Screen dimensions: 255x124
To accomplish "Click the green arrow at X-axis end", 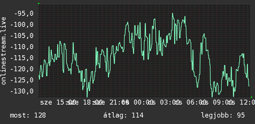I will [x=252, y=97].
